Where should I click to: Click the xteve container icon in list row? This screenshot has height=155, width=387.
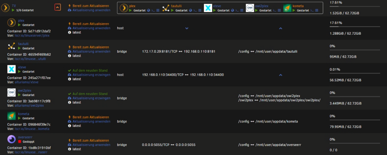coord(11,69)
